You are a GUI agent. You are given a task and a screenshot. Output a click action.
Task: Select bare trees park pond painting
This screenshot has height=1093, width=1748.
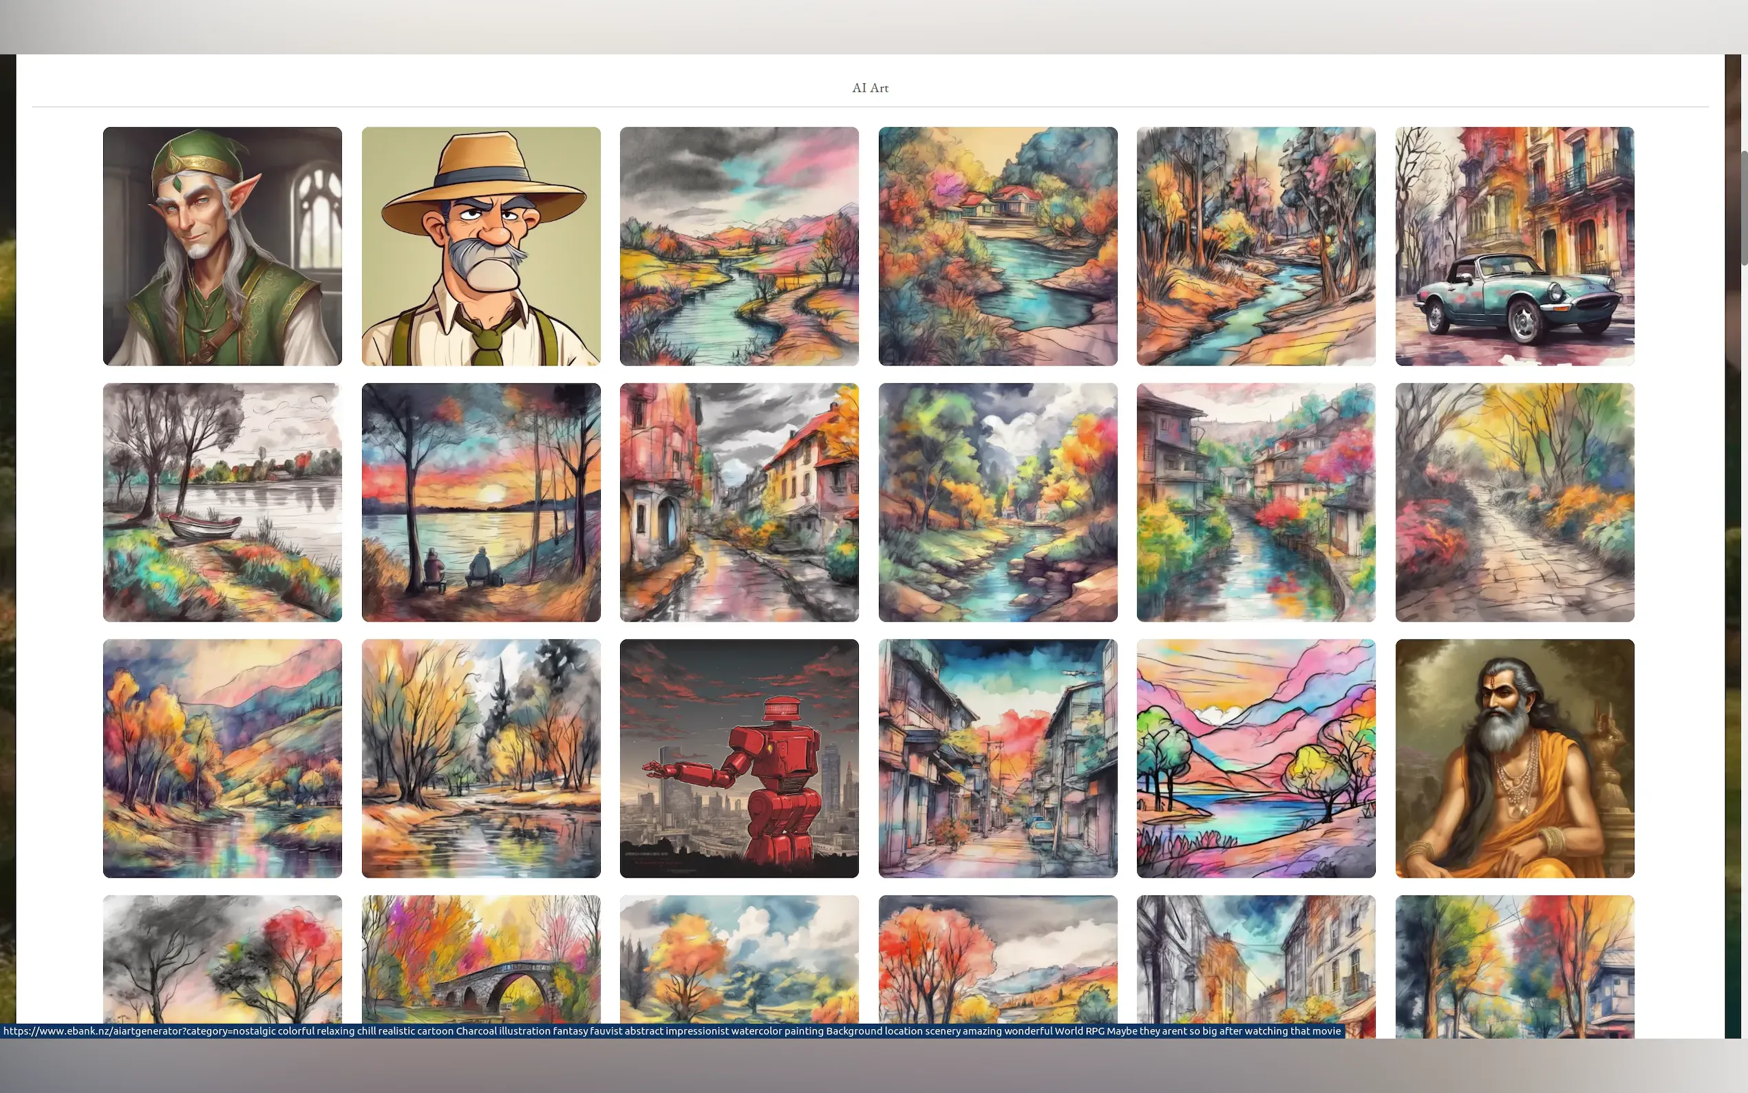point(480,758)
